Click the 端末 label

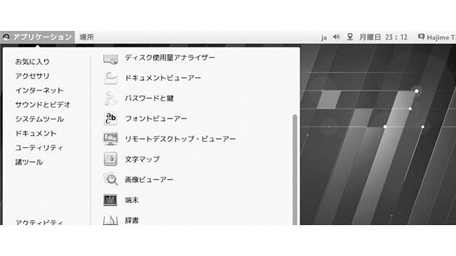click(x=132, y=200)
